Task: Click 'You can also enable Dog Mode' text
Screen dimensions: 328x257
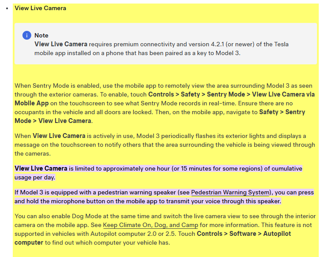Action: click(x=58, y=216)
